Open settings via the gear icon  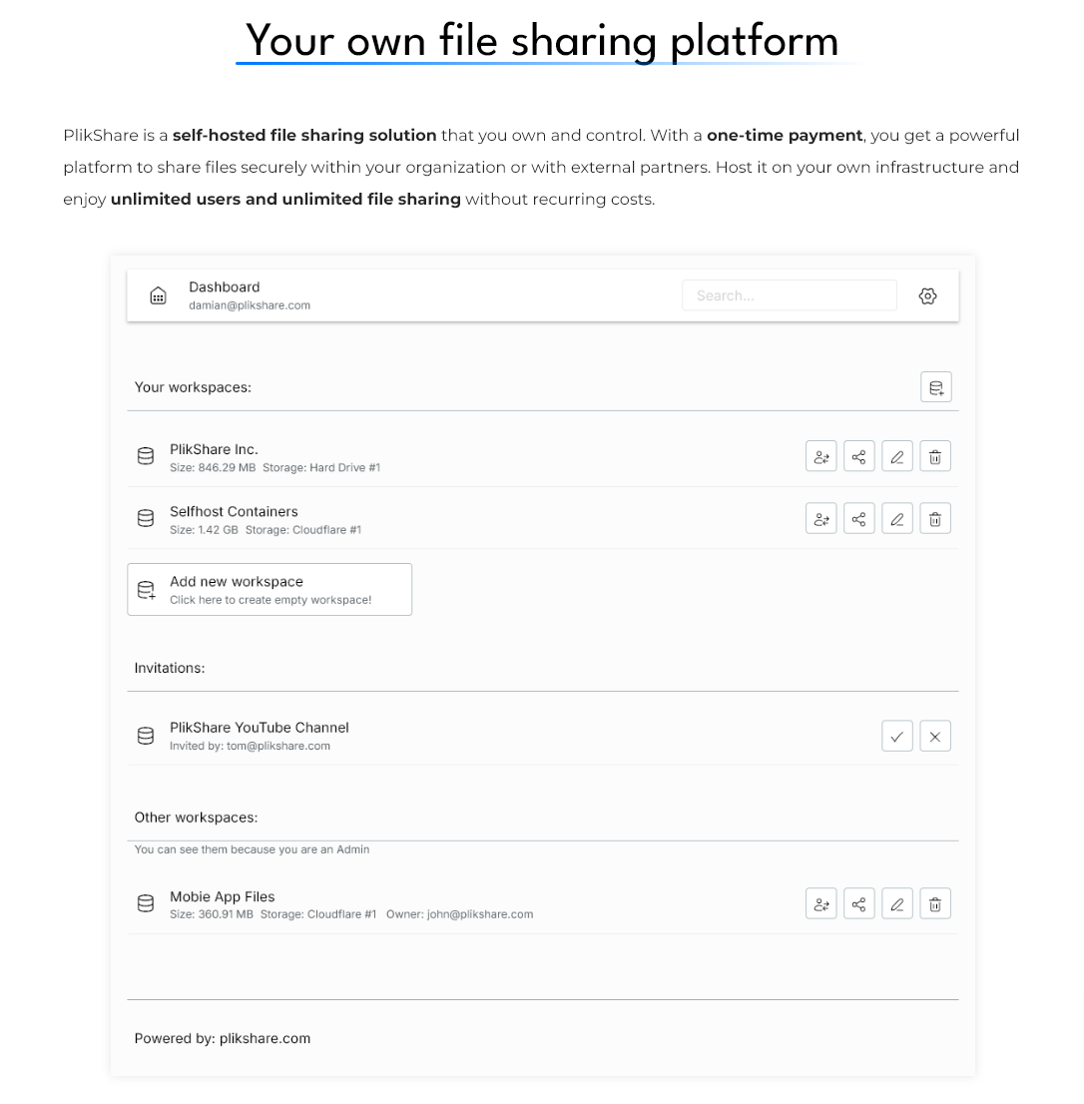click(927, 295)
